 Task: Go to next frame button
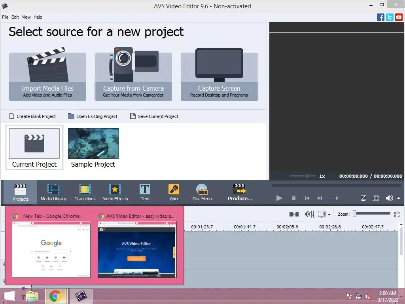tap(320, 198)
